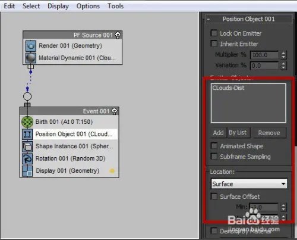
Task: Click the Position Object 001 operator icon
Action: tap(27, 134)
